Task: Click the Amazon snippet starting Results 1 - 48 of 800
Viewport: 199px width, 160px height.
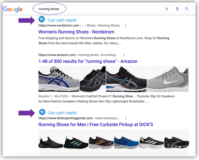Action: coord(106,99)
